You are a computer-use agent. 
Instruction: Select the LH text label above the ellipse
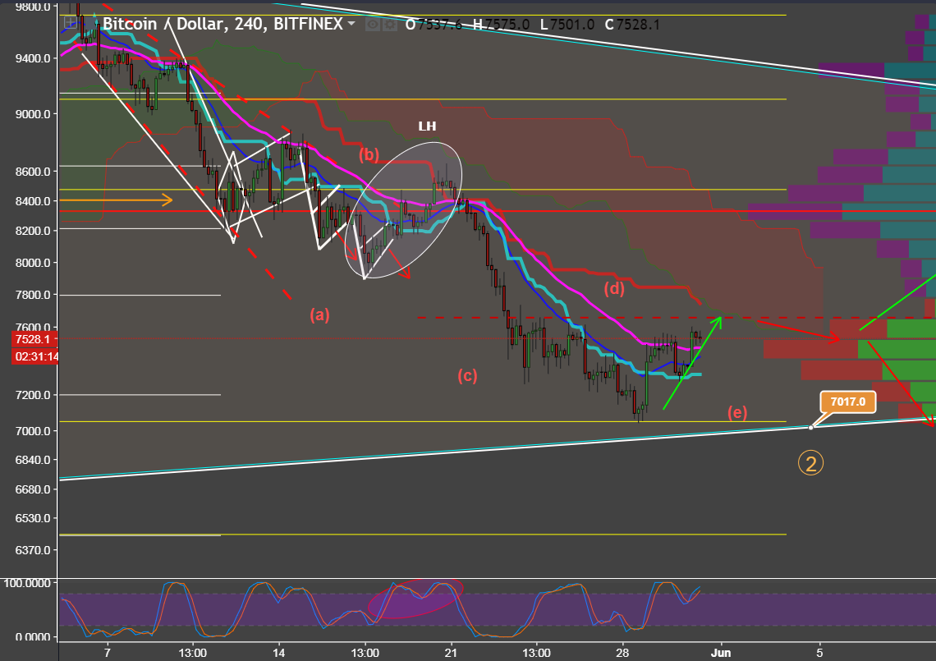click(427, 126)
